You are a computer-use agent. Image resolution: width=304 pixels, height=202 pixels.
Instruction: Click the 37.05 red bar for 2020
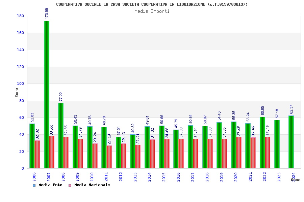pyautogui.click(x=239, y=153)
